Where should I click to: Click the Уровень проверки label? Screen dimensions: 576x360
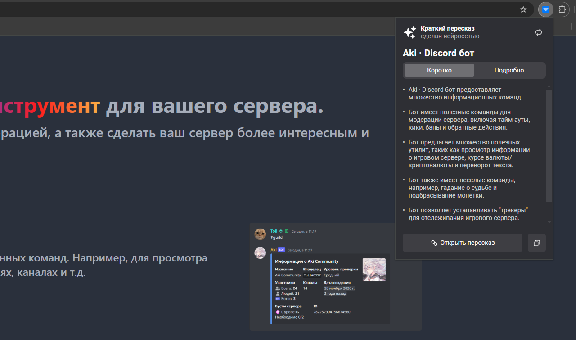coord(341,270)
